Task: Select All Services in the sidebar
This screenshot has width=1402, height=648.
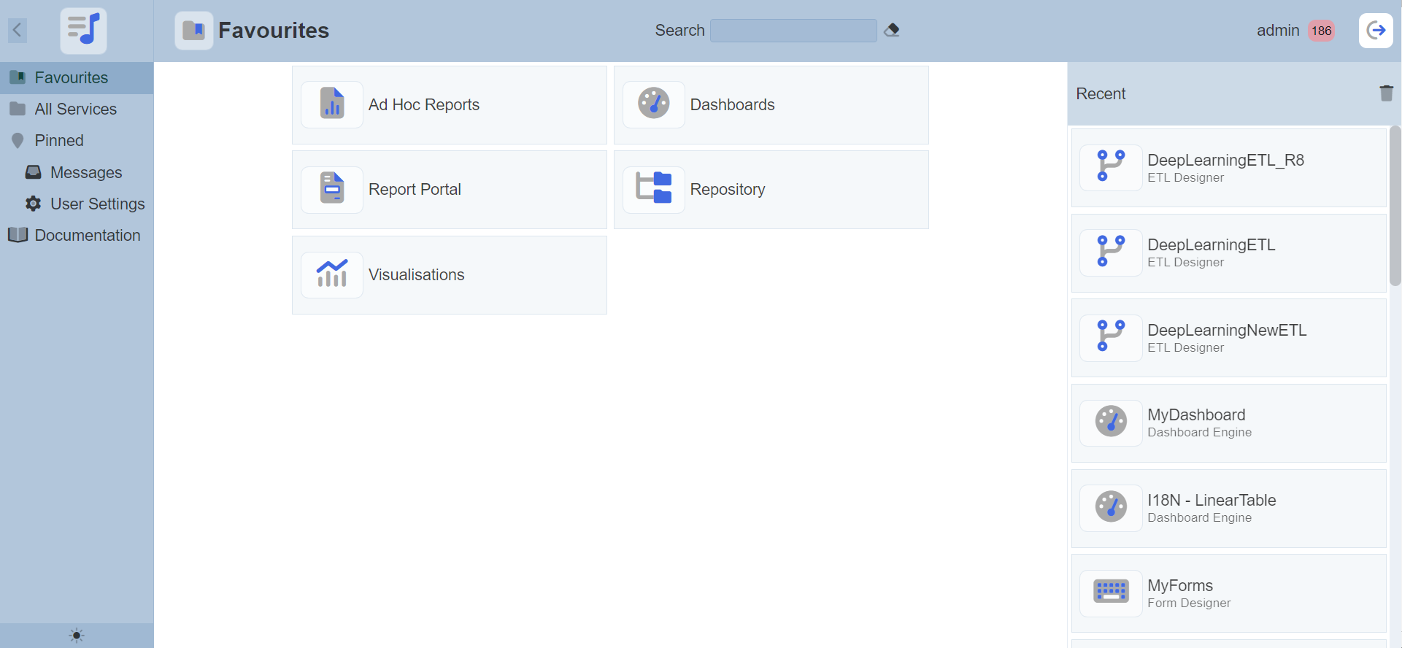Action: point(75,109)
